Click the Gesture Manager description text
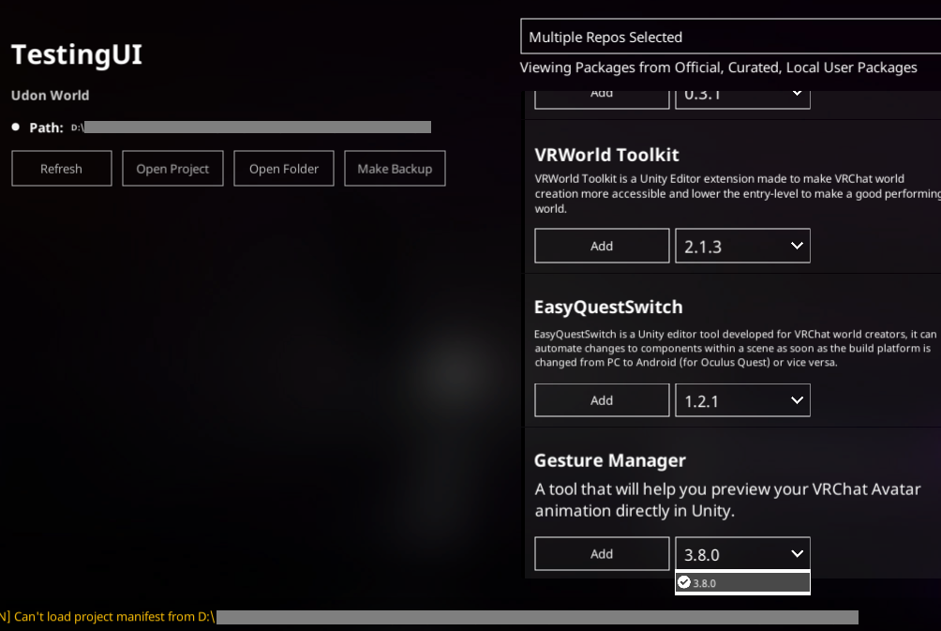 (727, 500)
